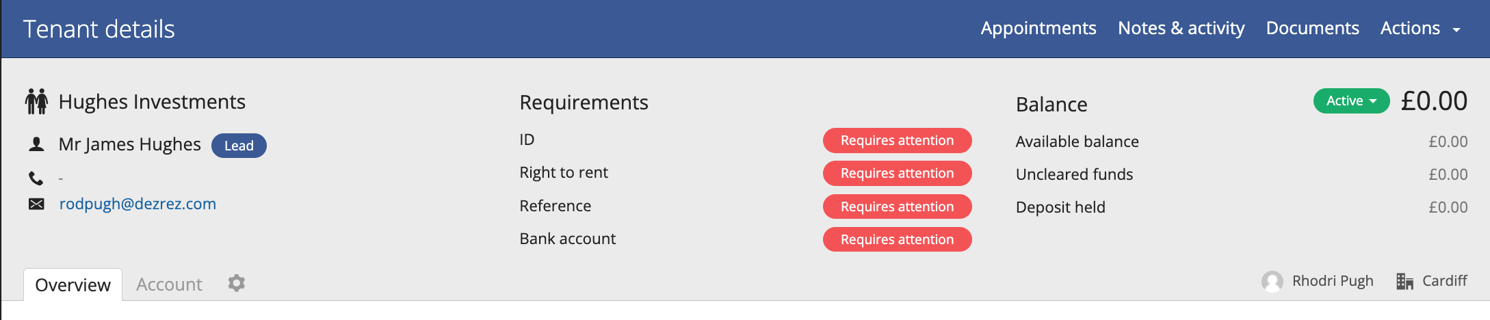Screen dimensions: 1490x320
Task: Switch to the Account tab
Action: tap(169, 284)
